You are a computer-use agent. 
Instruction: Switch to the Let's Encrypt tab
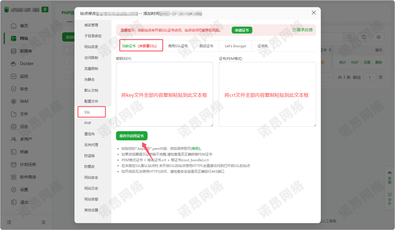tap(235, 46)
